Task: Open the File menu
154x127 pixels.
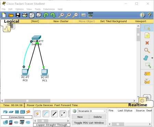Action: [x=3, y=9]
